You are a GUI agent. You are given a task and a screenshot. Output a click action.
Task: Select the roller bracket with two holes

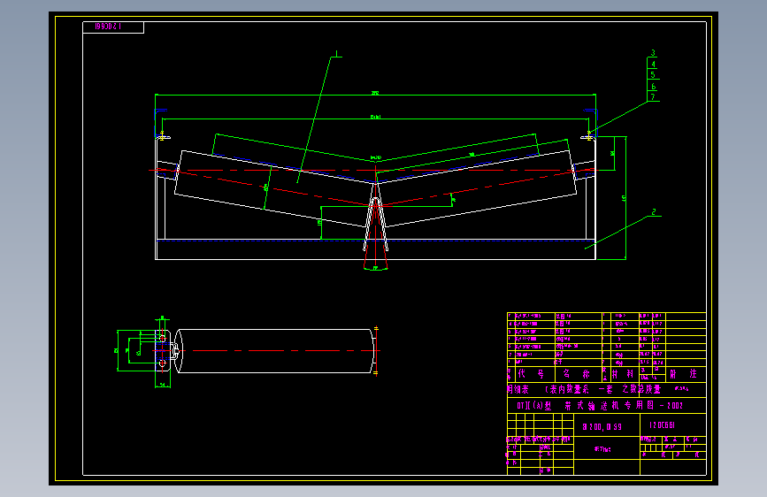(x=164, y=351)
